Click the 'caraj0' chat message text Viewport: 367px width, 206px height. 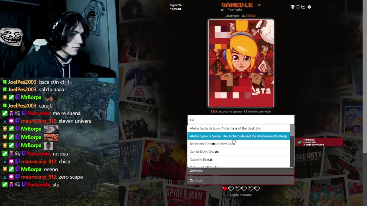46,106
